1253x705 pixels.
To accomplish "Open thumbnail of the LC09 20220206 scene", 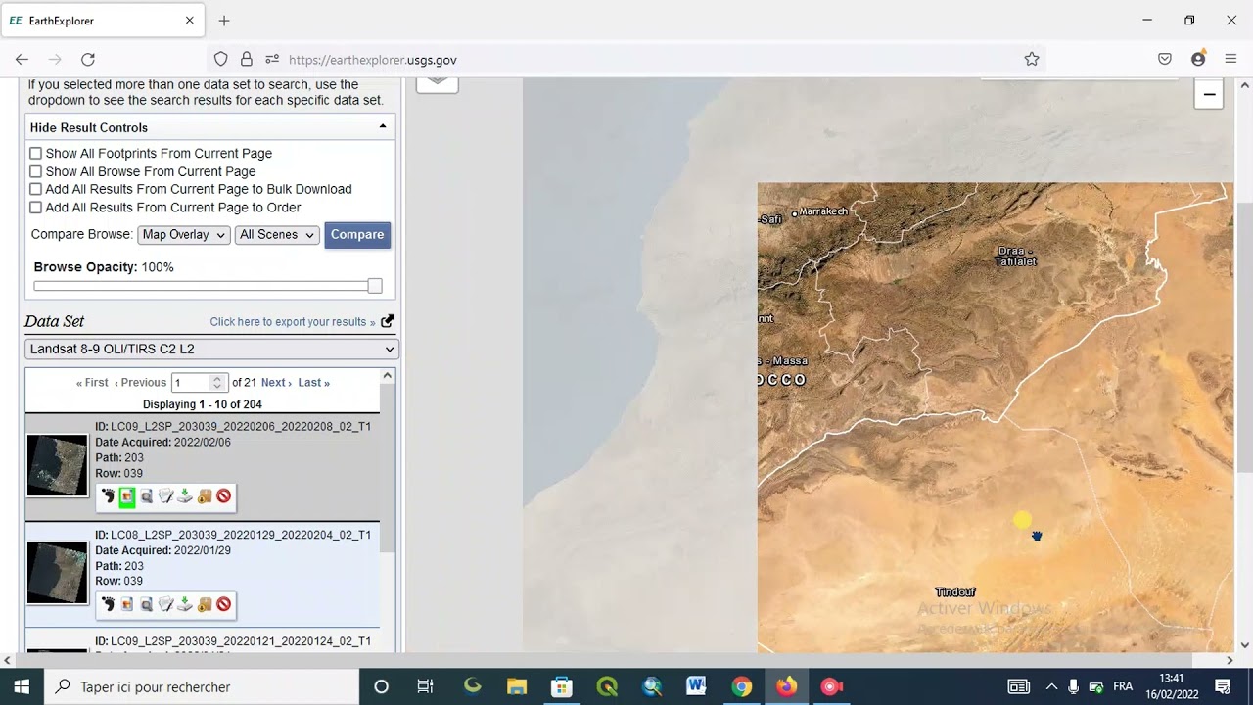I will point(57,466).
